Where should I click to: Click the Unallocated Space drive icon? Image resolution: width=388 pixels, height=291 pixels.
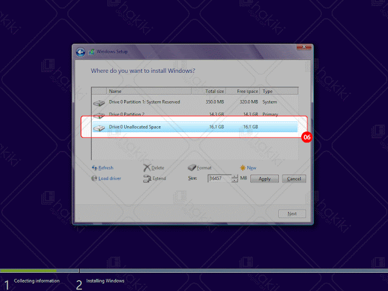coord(99,128)
